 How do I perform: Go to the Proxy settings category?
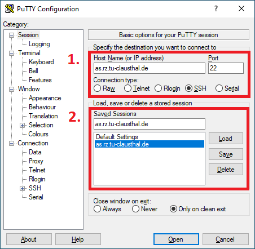pyautogui.click(x=36, y=161)
